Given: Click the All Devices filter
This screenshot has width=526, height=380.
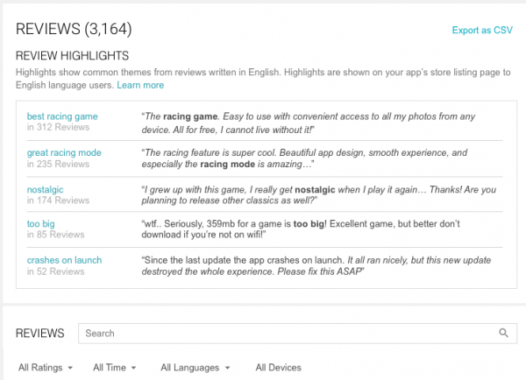Looking at the screenshot, I should click(278, 368).
